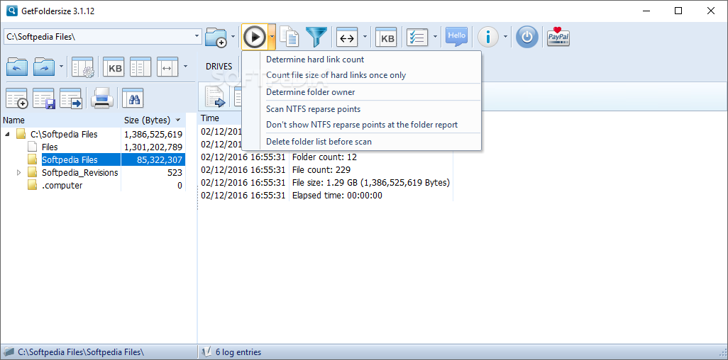Click the Elapsed time: 00:00:00 log entry
The height and width of the screenshot is (360, 728).
click(x=337, y=196)
